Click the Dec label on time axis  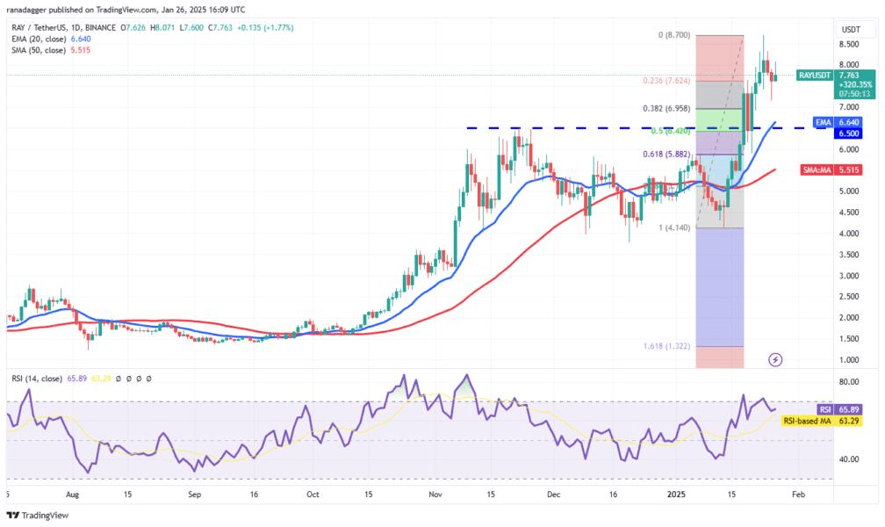pyautogui.click(x=554, y=495)
